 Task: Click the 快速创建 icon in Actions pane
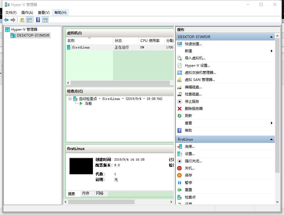(x=180, y=44)
